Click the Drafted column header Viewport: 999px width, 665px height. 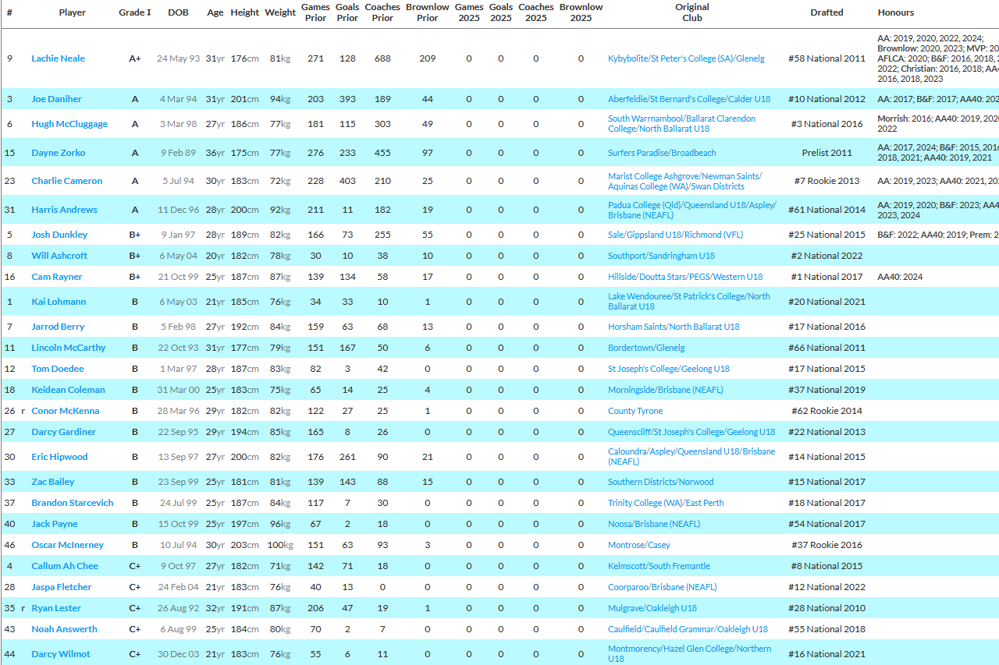coord(827,12)
